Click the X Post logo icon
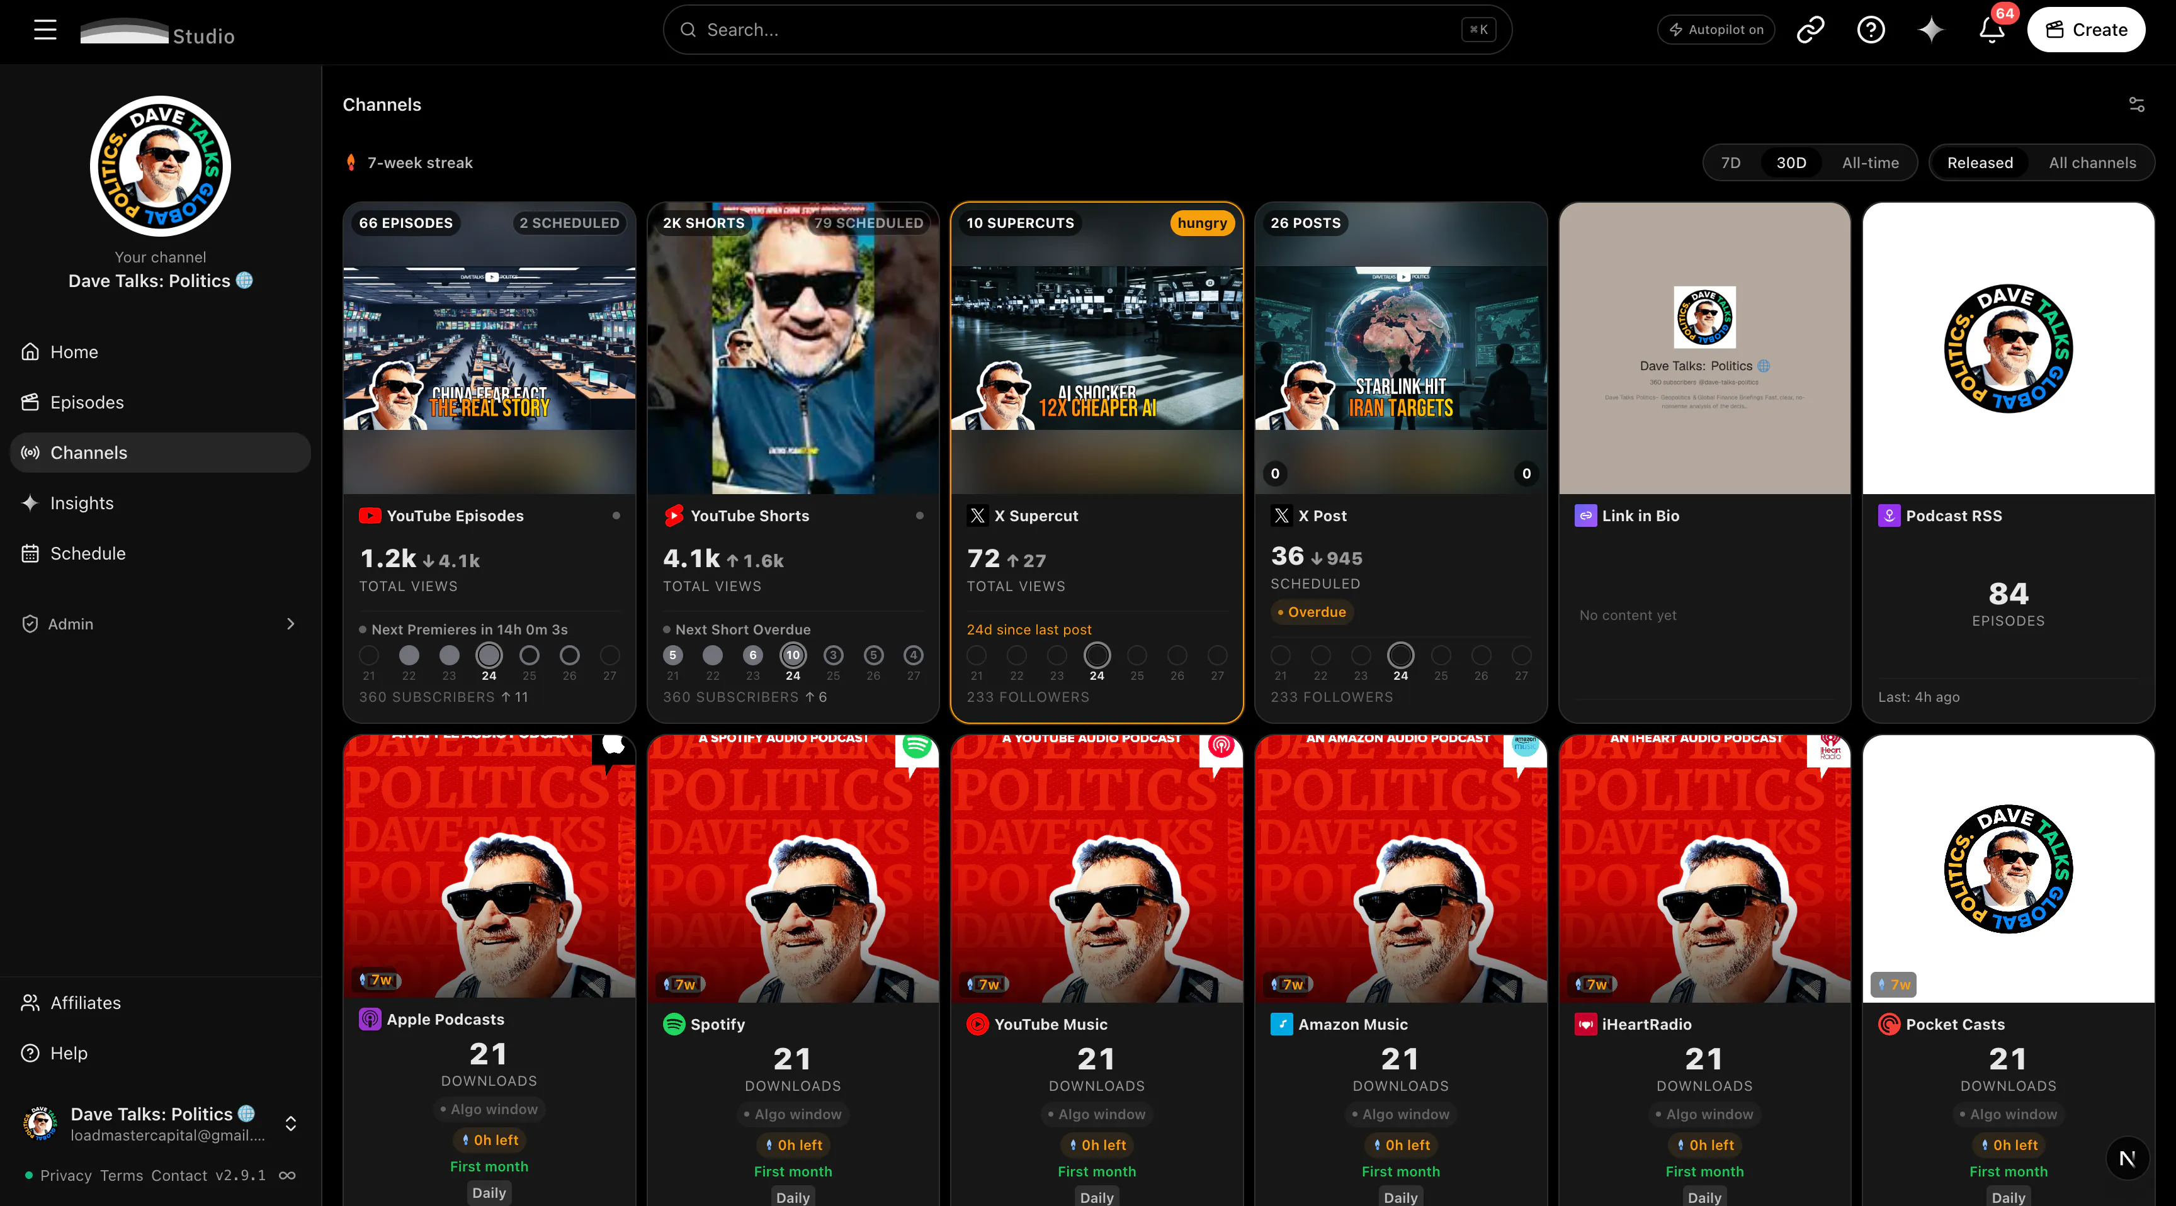 [x=1281, y=515]
